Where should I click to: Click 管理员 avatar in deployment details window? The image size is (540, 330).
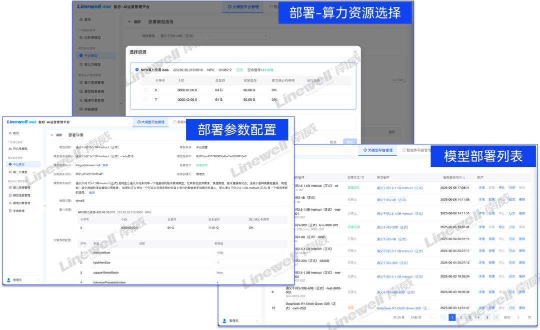[9, 280]
